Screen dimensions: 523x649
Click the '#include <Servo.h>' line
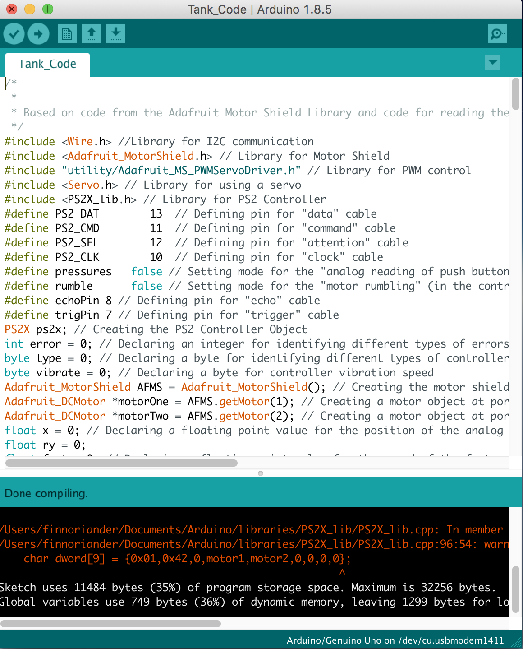[153, 185]
